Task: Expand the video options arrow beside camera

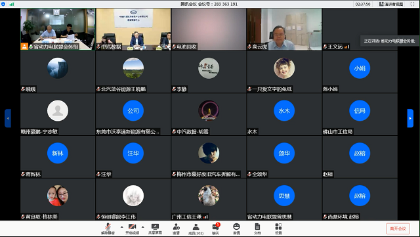Action: tap(143, 226)
